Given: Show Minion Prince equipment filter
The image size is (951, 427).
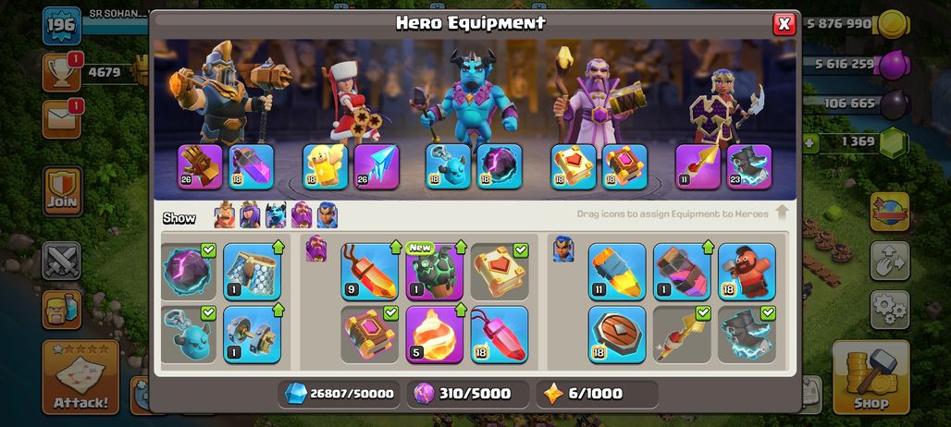Looking at the screenshot, I should click(x=276, y=215).
